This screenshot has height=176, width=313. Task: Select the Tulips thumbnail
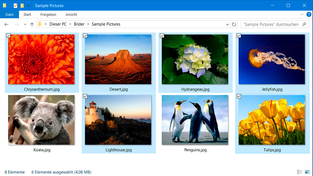272,120
